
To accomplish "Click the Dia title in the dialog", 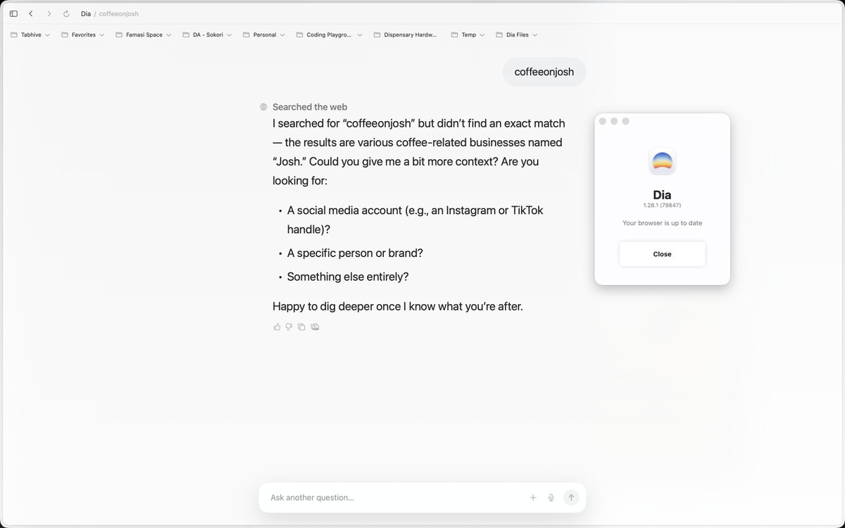I will tap(662, 195).
